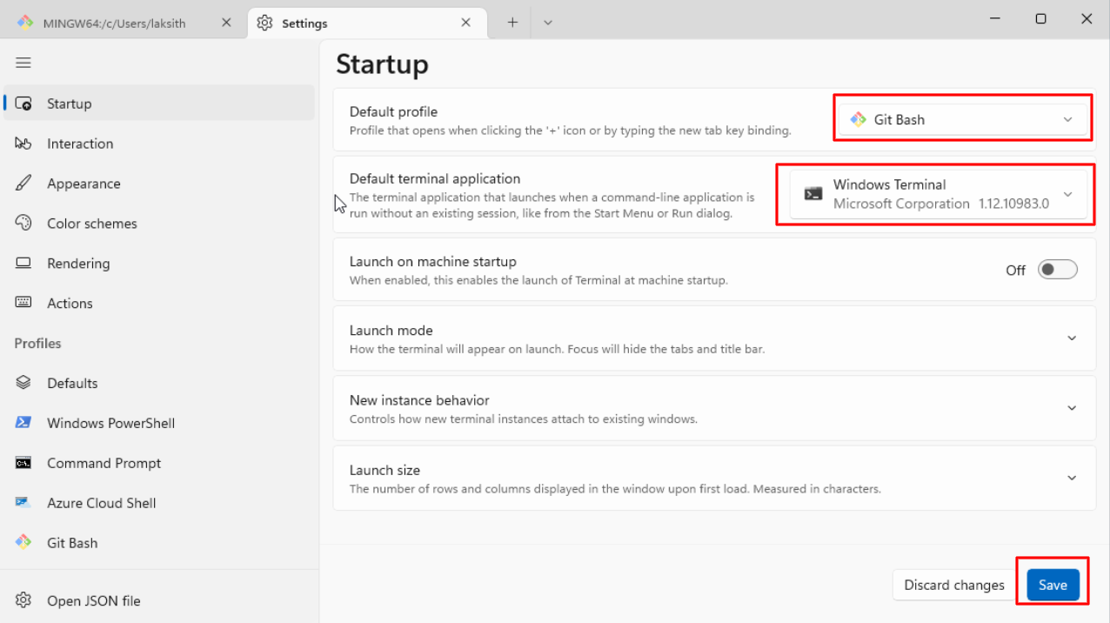The width and height of the screenshot is (1110, 623).
Task: Open Interaction settings via its icon
Action: (x=23, y=144)
